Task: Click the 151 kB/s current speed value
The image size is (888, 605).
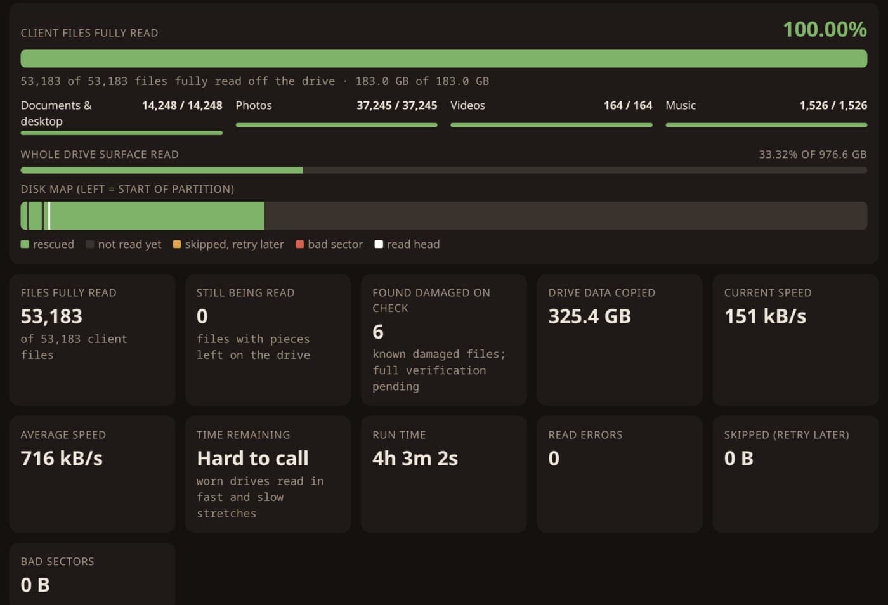Action: pos(765,316)
